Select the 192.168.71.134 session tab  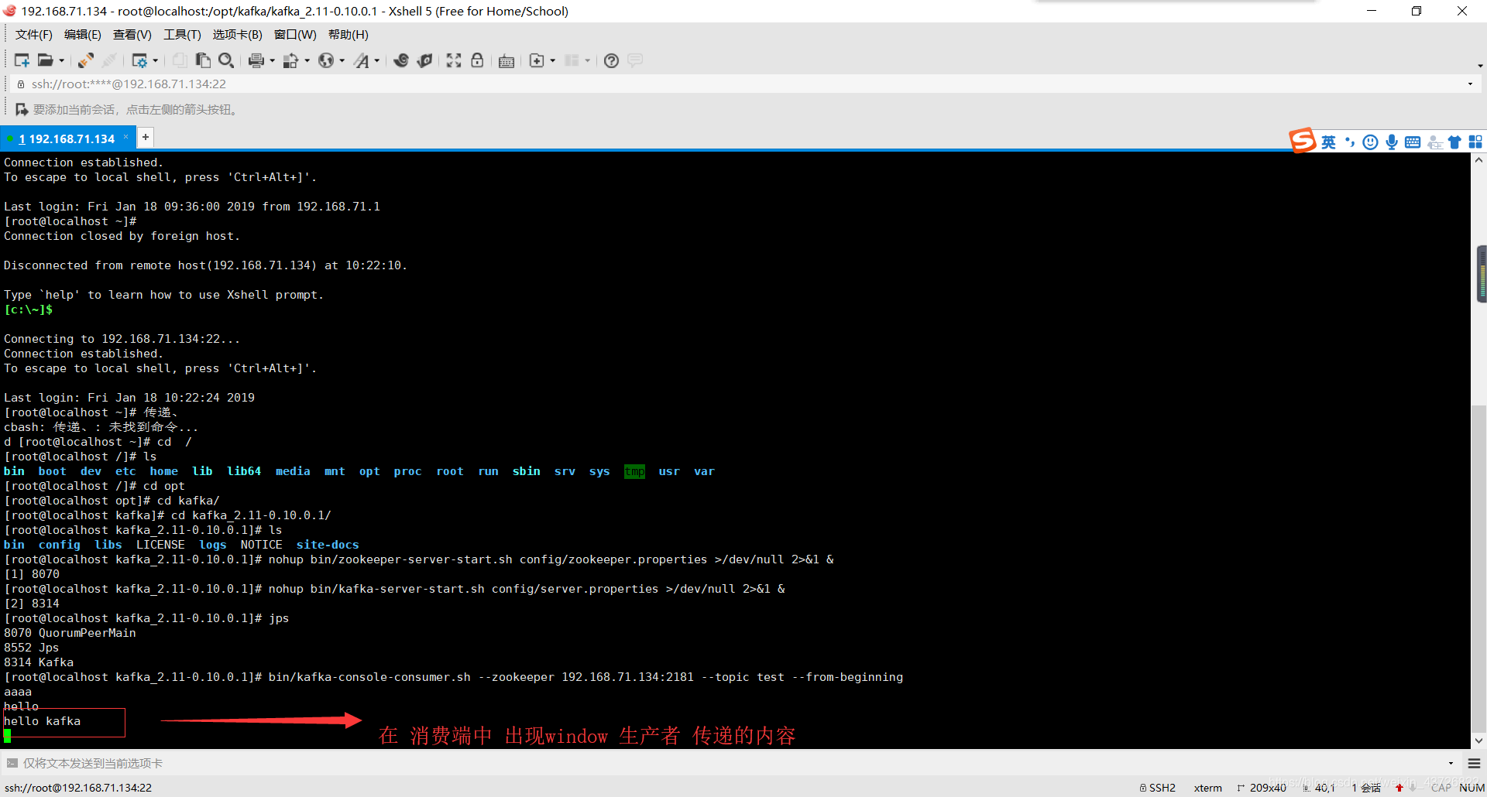67,139
